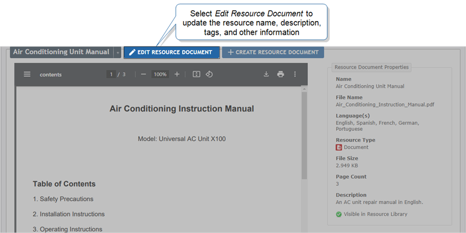466x233 pixels.
Task: Click the Table of Contents heading
Action: click(64, 184)
